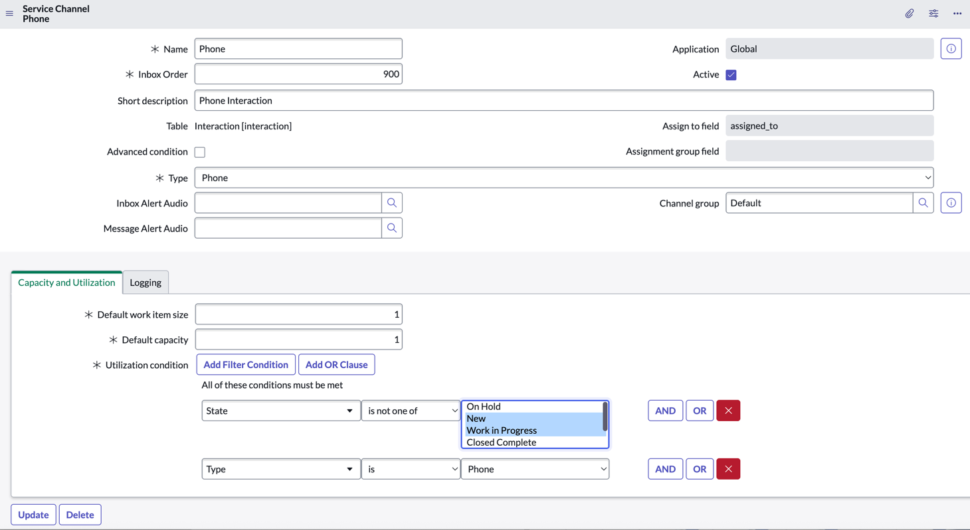Open the attachments paperclip icon

pos(910,13)
